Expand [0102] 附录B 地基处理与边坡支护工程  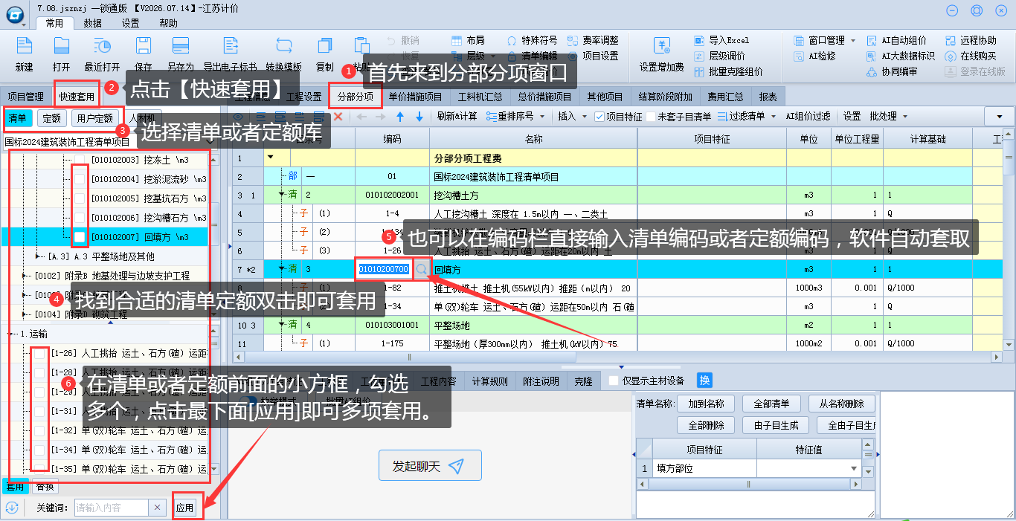[25, 276]
